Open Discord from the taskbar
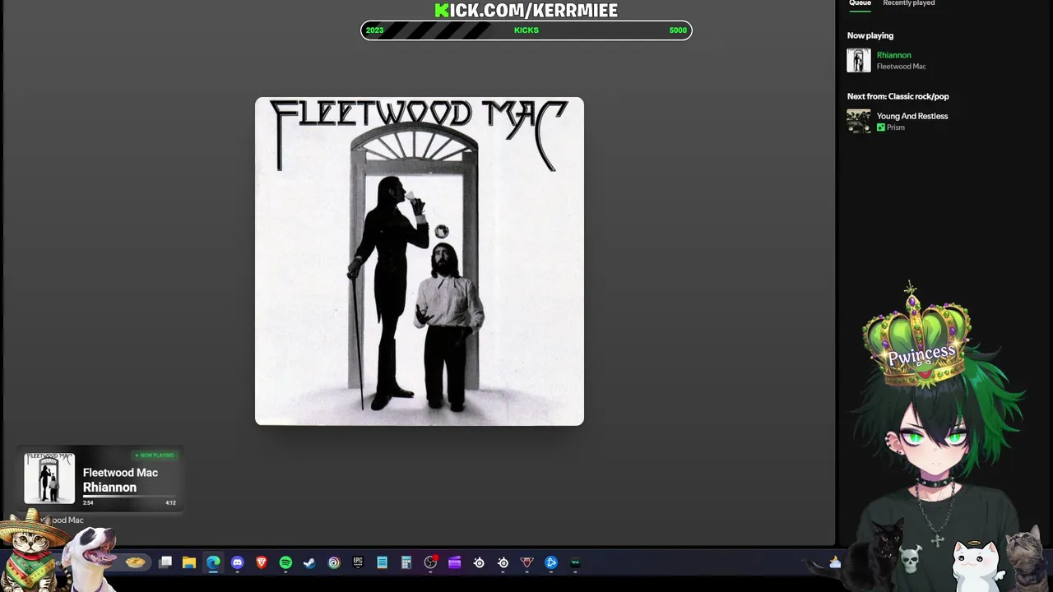 (x=238, y=562)
